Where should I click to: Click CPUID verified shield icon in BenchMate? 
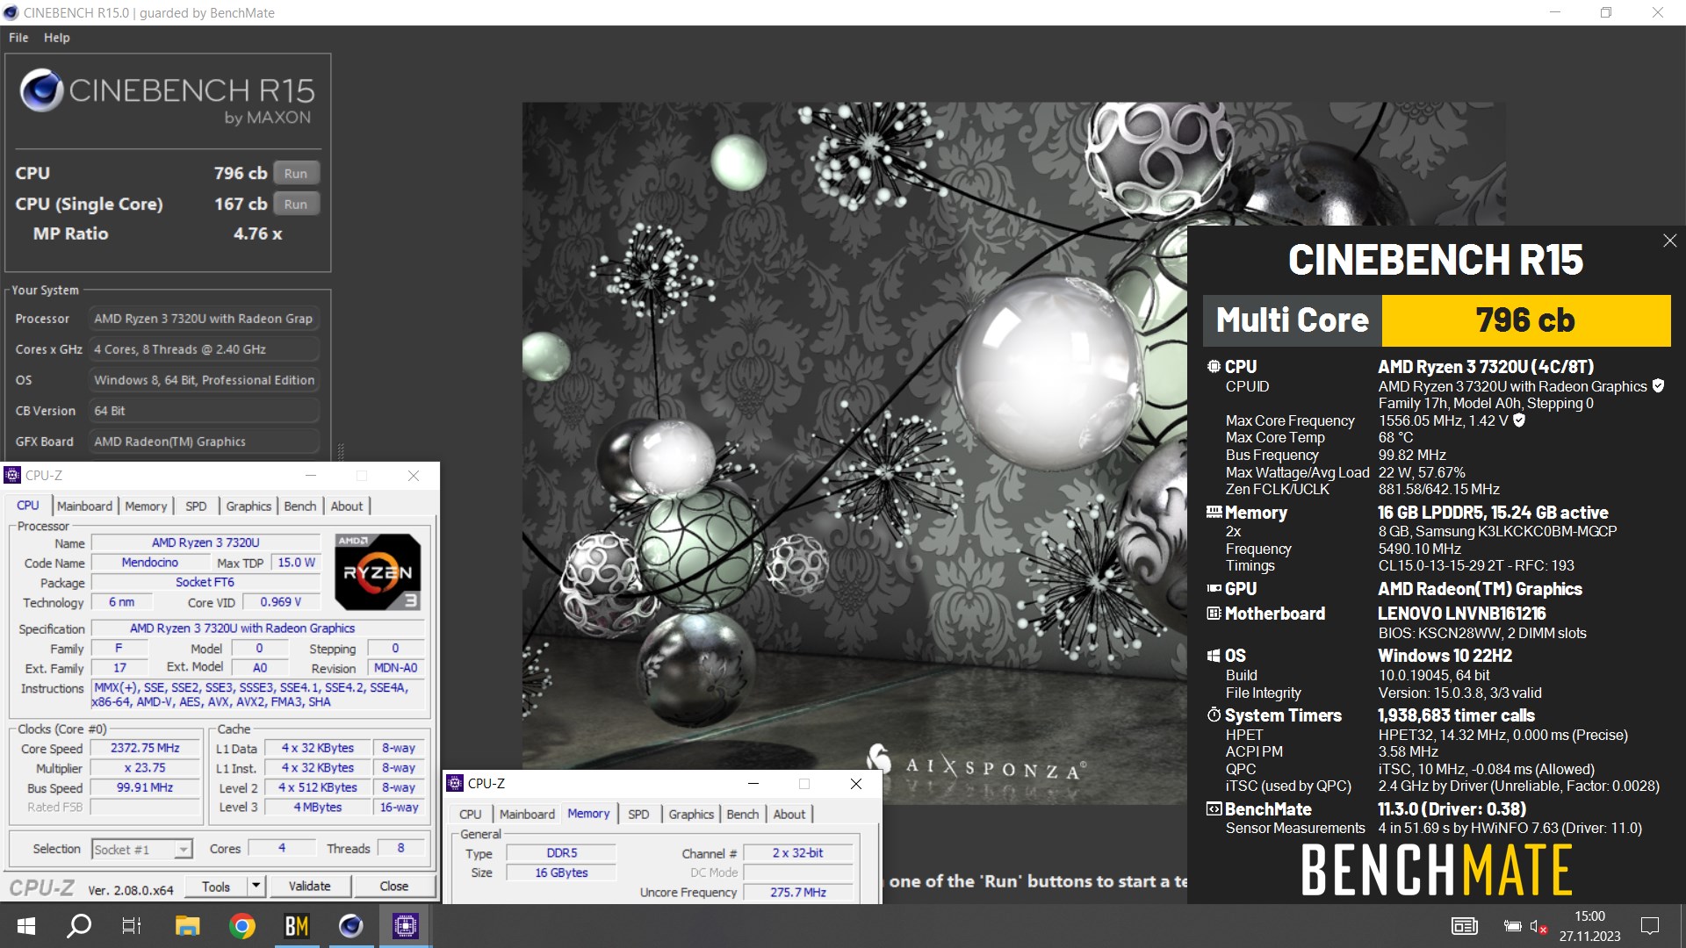pos(1658,385)
